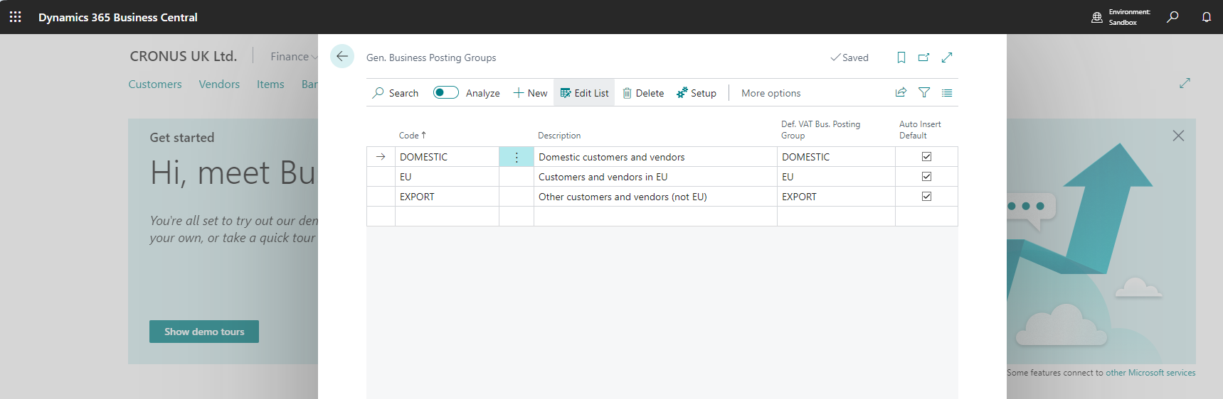Viewport: 1223px width, 399px height.
Task: Open Def. VAT Bus. Posting Group header
Action: tap(820, 129)
